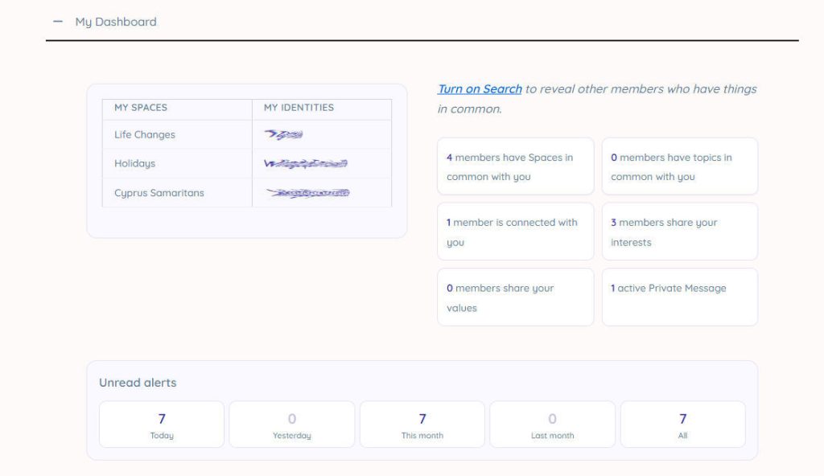
Task: Show unread alerts for This month
Action: click(x=422, y=425)
